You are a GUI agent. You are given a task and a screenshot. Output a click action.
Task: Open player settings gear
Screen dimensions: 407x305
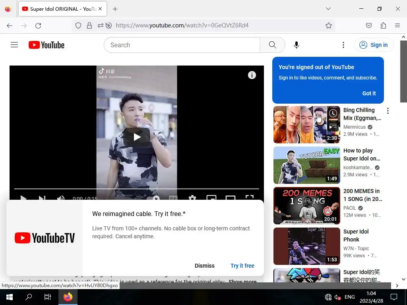pyautogui.click(x=192, y=198)
